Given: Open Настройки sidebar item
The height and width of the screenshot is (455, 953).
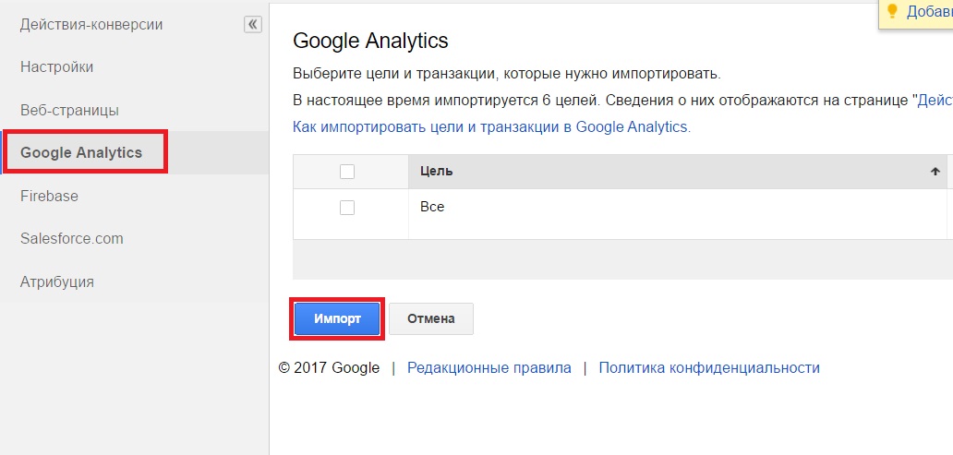Looking at the screenshot, I should coord(57,66).
